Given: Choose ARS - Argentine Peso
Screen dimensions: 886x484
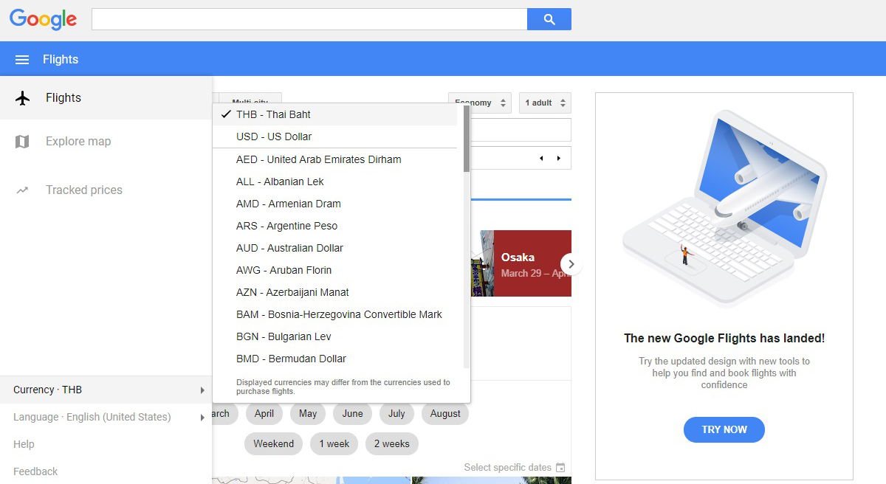Looking at the screenshot, I should pyautogui.click(x=335, y=226).
